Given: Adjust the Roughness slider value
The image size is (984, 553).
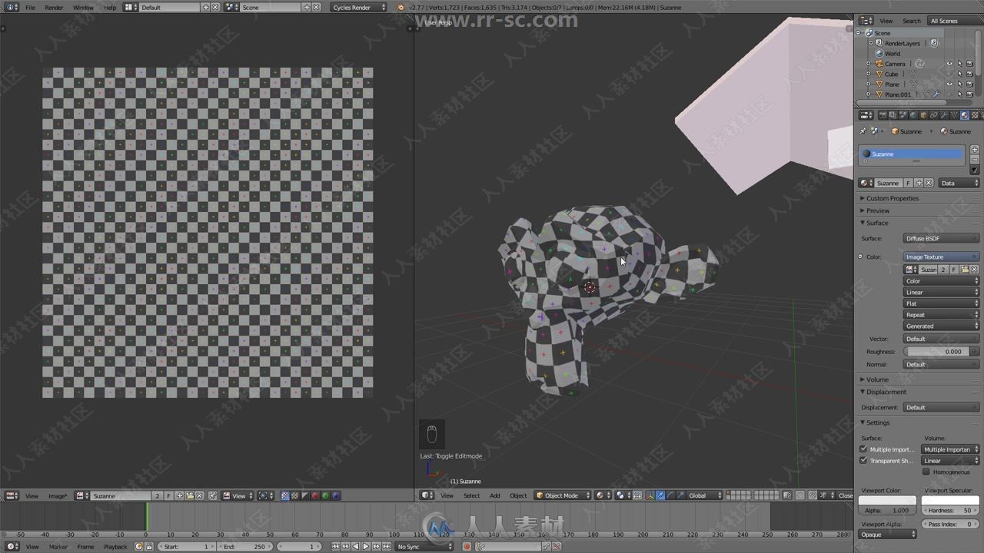Looking at the screenshot, I should 941,352.
